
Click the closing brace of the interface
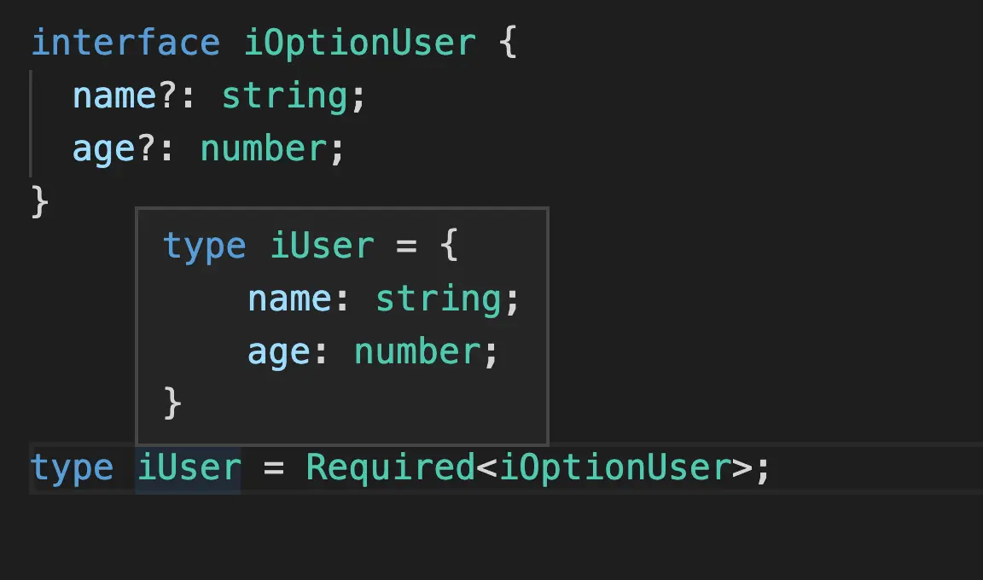pos(39,201)
